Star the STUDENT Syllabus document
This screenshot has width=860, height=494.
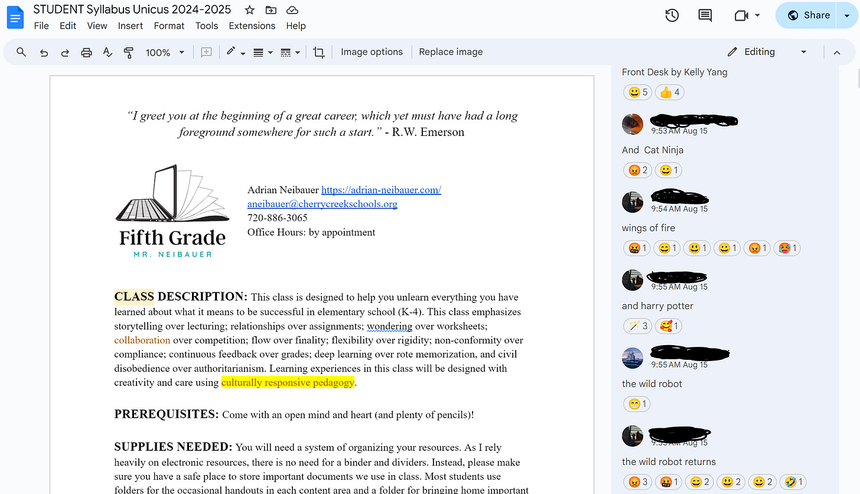(x=250, y=9)
